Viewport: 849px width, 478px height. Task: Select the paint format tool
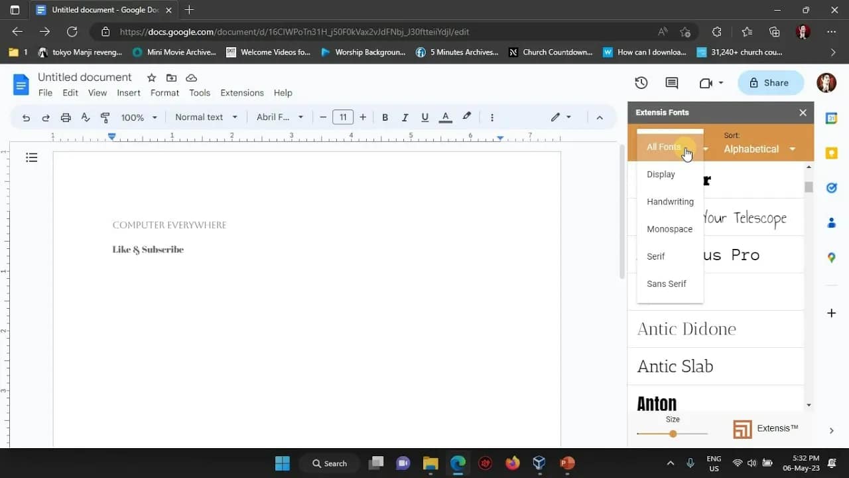coord(105,117)
